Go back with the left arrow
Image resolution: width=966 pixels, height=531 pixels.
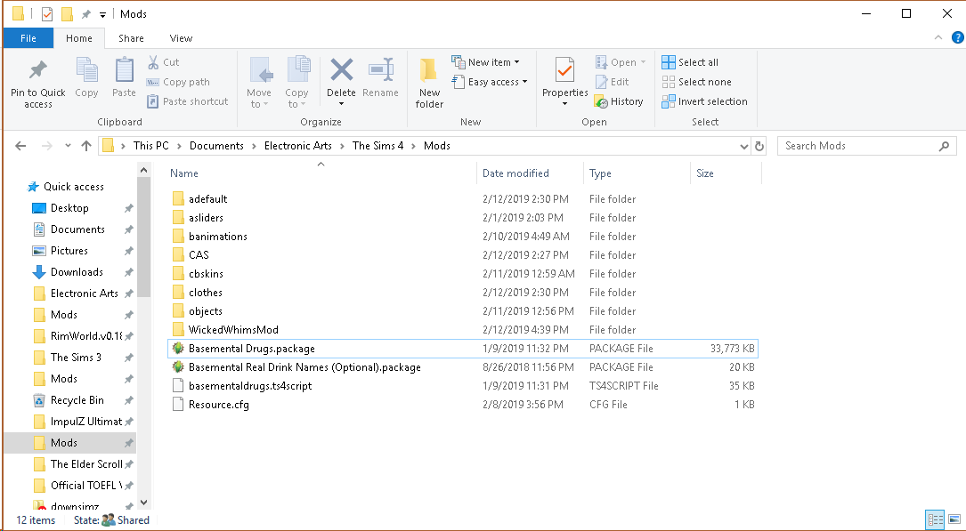pos(20,146)
